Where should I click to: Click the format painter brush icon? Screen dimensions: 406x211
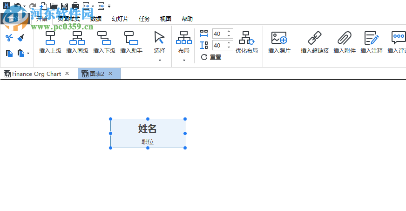pos(21,38)
